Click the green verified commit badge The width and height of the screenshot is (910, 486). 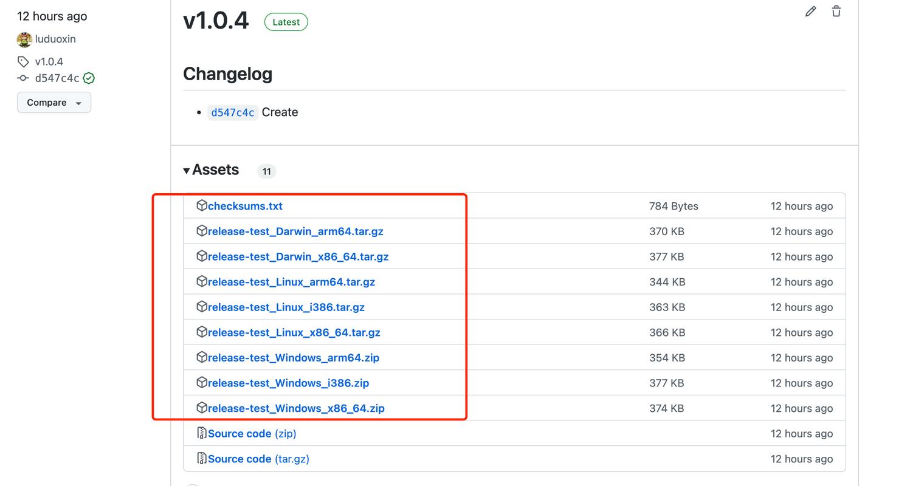tap(89, 78)
